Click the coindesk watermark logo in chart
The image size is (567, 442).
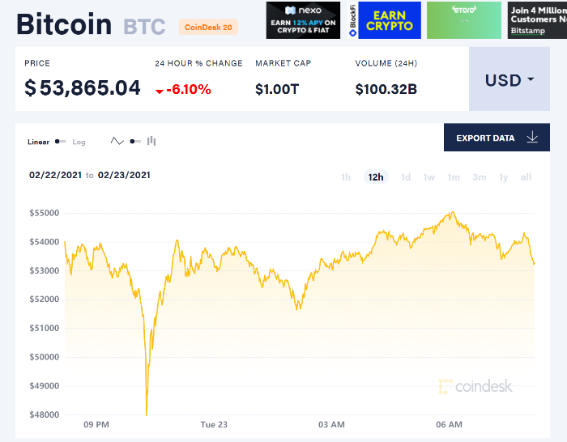(475, 386)
